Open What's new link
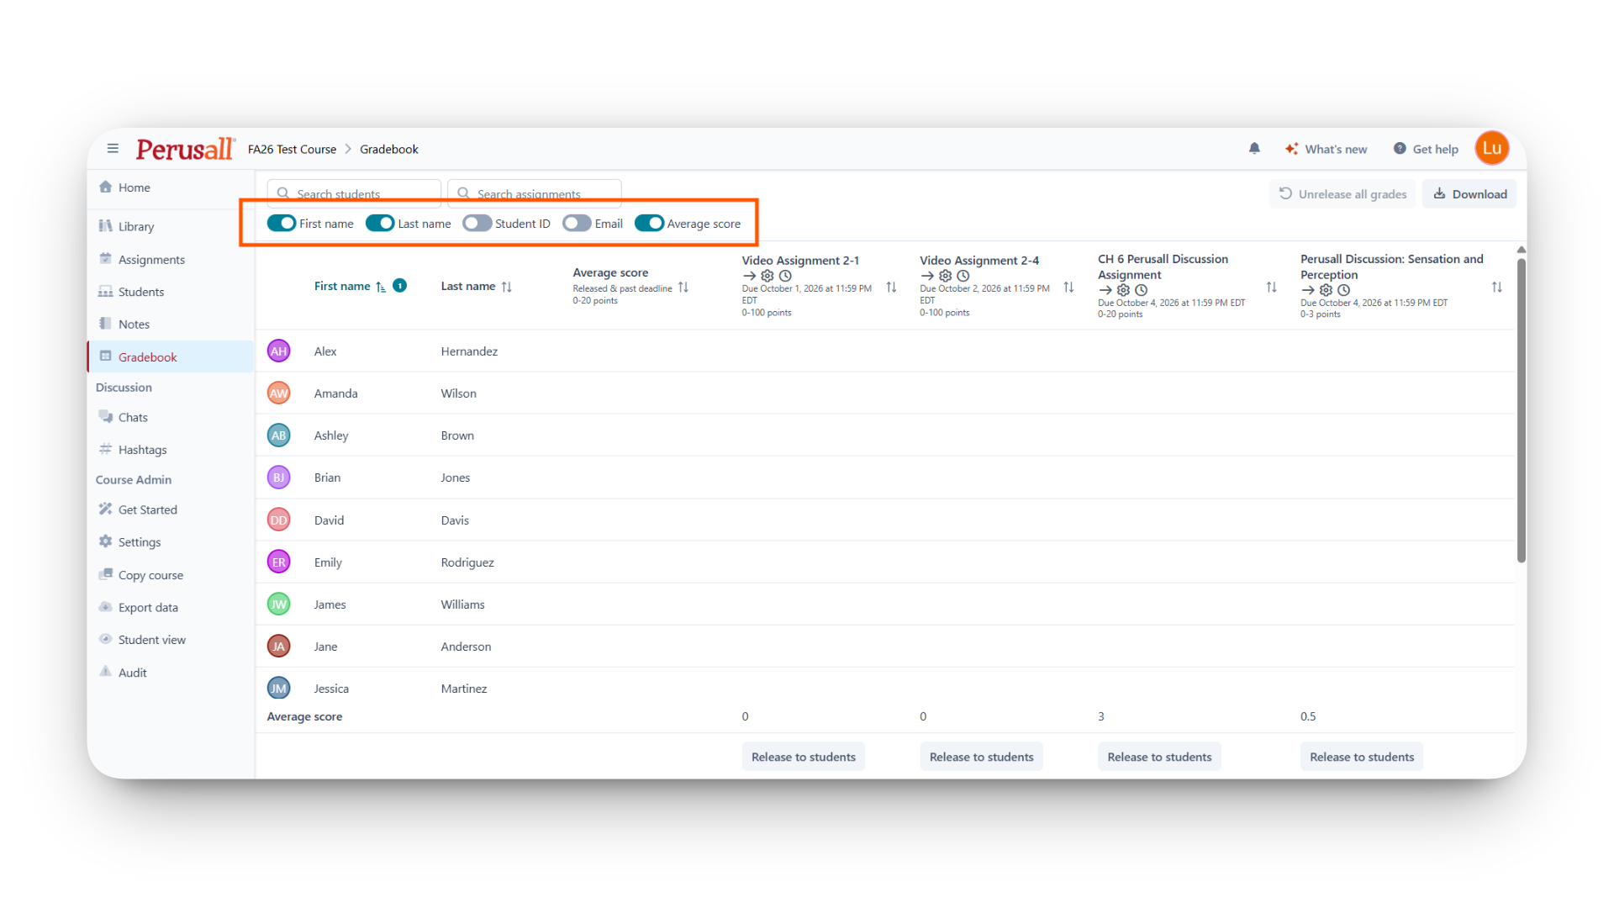 coord(1327,149)
